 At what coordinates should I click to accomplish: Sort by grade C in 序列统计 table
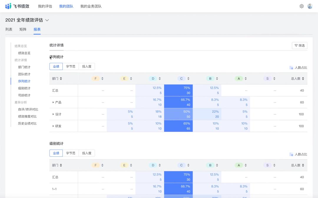tap(188, 79)
